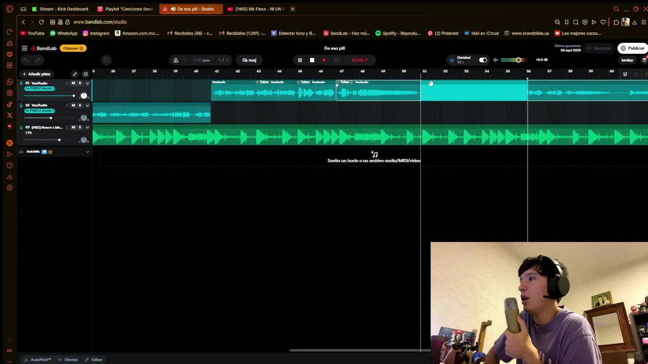
Task: Open the YouTube bookmark
Action: 32,33
